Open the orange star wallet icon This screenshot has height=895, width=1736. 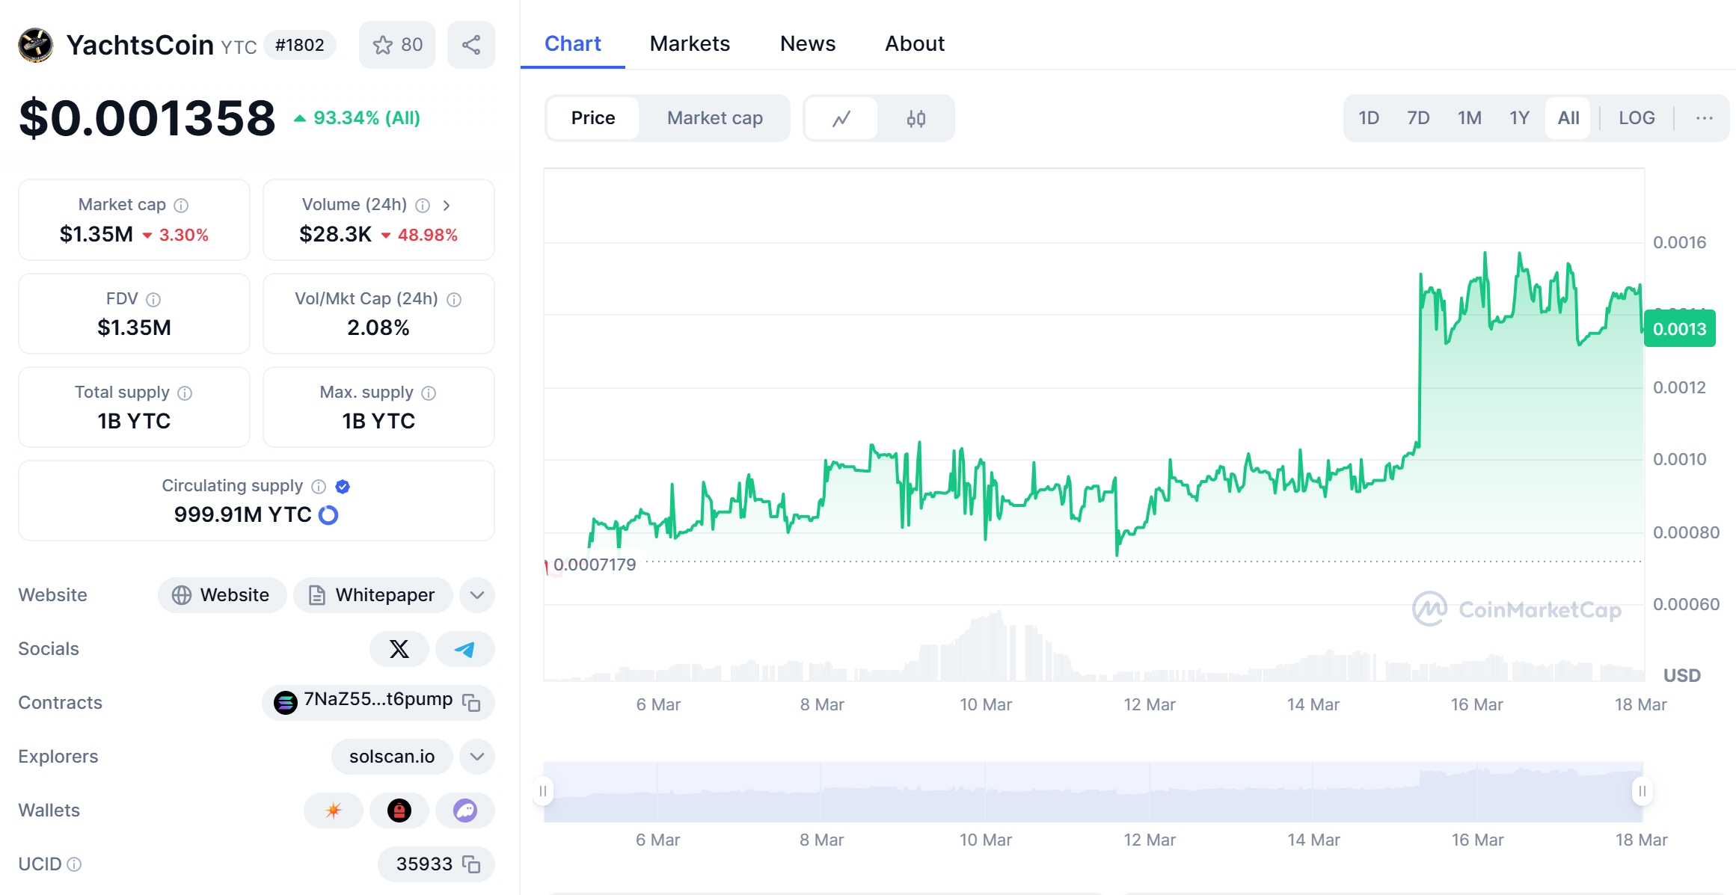click(x=334, y=811)
